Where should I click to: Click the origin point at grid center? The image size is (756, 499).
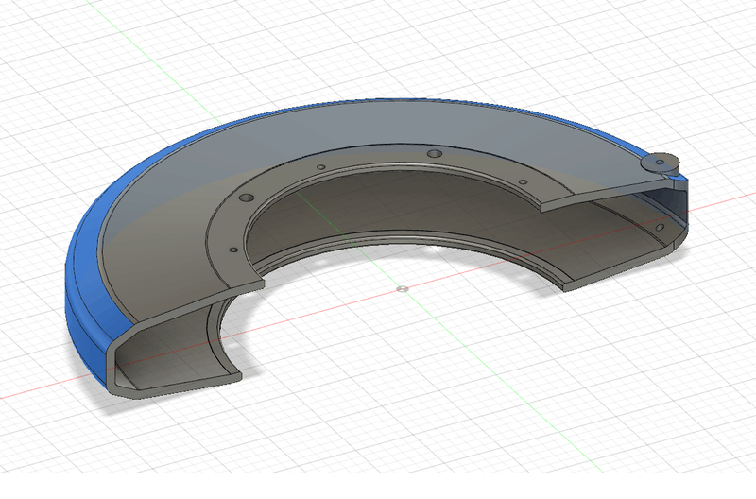point(401,287)
